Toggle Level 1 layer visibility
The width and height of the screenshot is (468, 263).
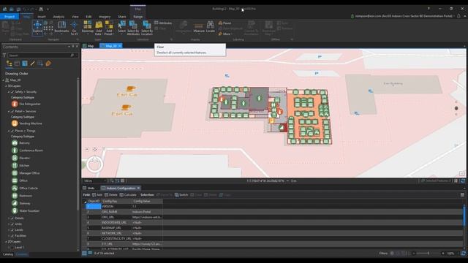12,247
